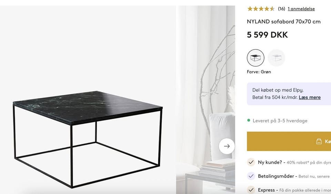
Task: Click the checkmark icon beside Ny kunde?
Action: click(x=251, y=162)
